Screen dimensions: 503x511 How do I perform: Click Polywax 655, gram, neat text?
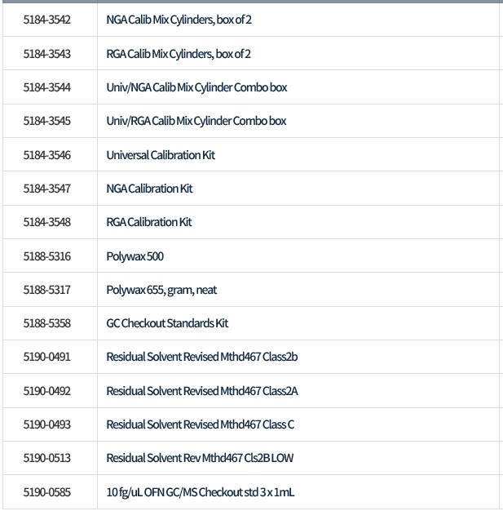[x=161, y=290]
